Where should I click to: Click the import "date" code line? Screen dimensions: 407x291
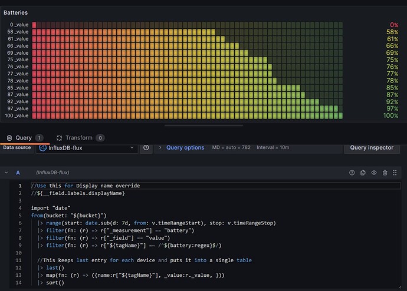(51, 208)
